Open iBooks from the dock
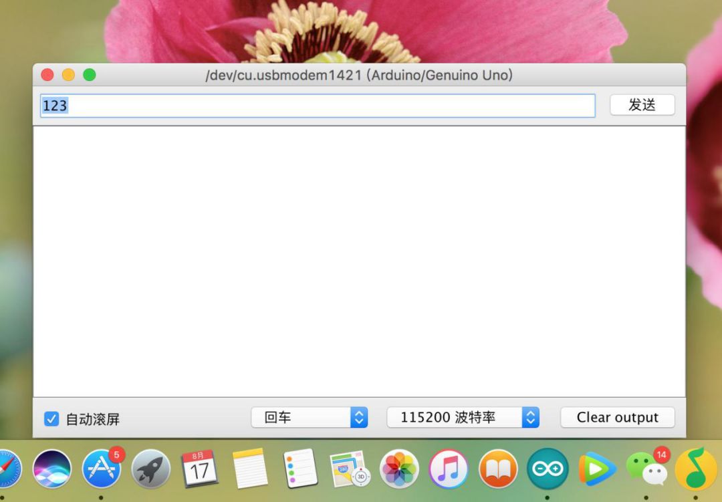The height and width of the screenshot is (502, 722). [498, 469]
